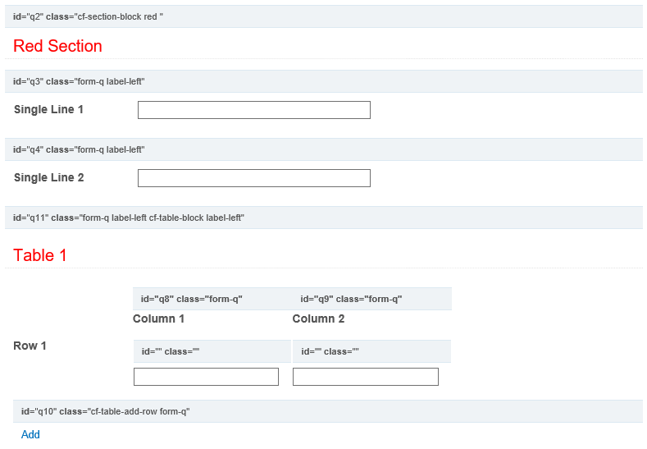Screen dimensions: 647x449
Task: Focus the Single Line 2 input box
Action: [253, 178]
